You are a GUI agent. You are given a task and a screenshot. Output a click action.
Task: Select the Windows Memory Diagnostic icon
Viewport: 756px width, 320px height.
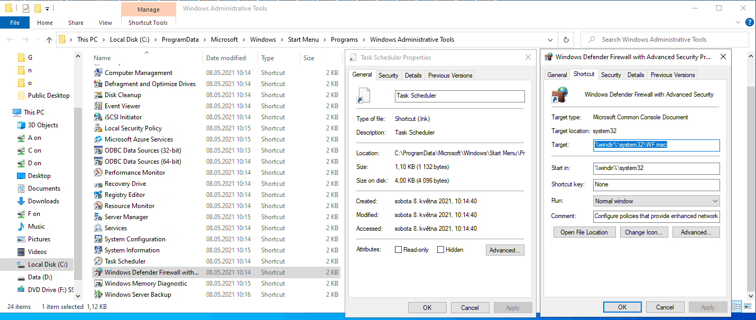[x=98, y=284]
